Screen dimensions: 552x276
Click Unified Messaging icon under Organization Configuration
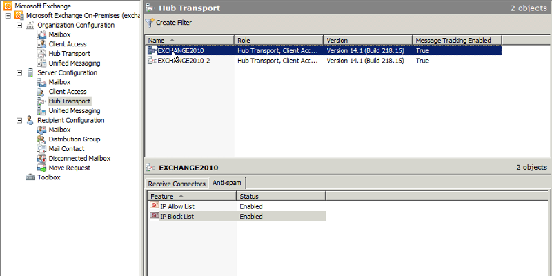click(42, 63)
